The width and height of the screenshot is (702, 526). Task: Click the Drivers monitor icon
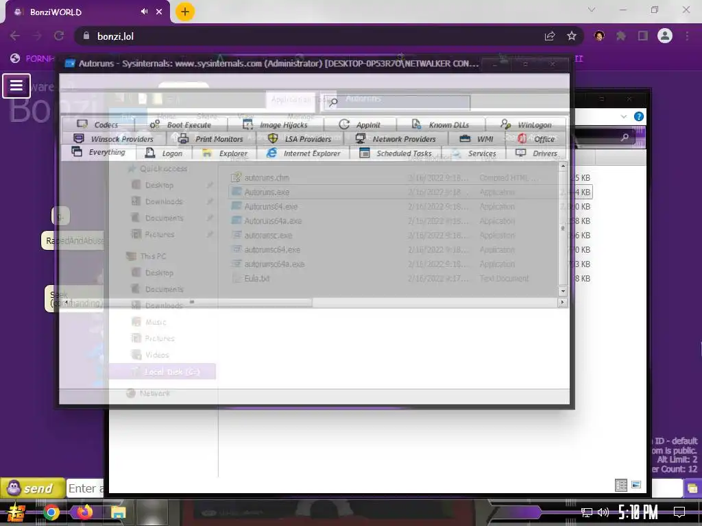pyautogui.click(x=521, y=153)
